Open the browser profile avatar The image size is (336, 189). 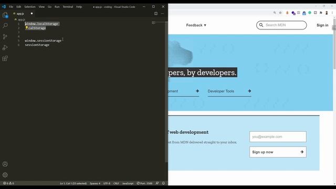tap(327, 13)
